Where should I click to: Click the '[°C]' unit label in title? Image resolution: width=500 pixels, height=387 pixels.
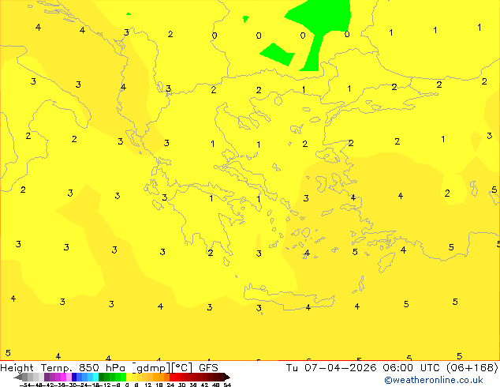coord(181,368)
